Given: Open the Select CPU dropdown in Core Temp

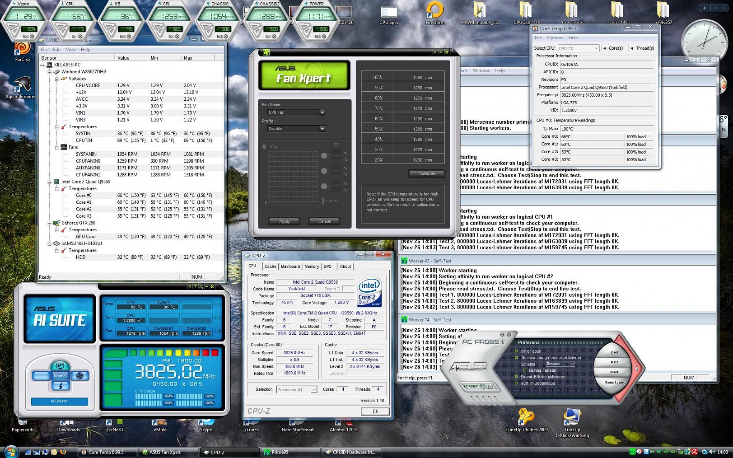Looking at the screenshot, I should [579, 48].
